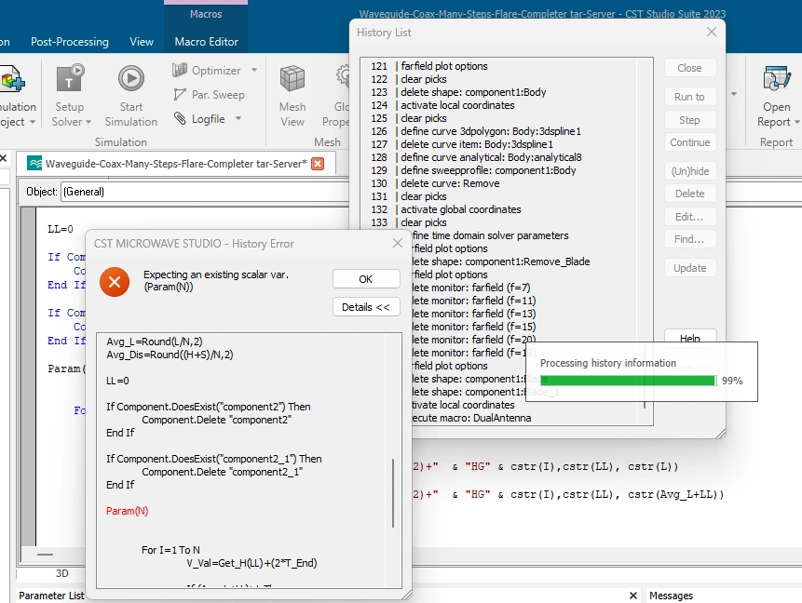Select the 3D view tab
The height and width of the screenshot is (603, 802).
[x=61, y=573]
